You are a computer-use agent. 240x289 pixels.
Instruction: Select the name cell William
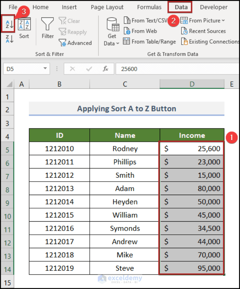pyautogui.click(x=125, y=215)
